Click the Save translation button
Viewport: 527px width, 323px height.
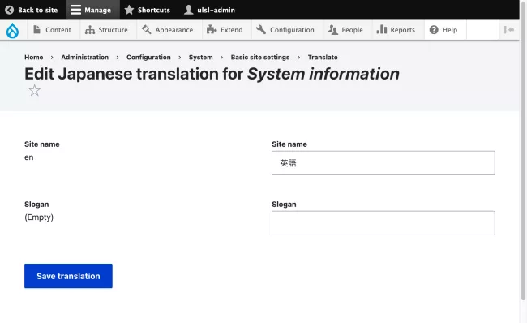coord(68,276)
